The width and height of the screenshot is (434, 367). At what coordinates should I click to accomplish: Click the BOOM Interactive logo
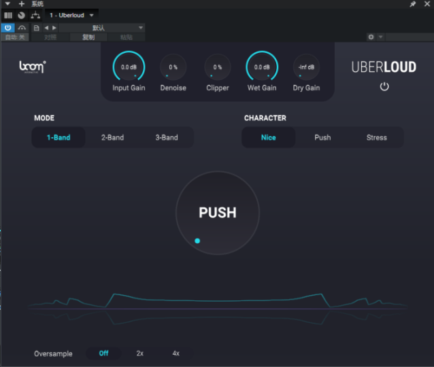32,67
